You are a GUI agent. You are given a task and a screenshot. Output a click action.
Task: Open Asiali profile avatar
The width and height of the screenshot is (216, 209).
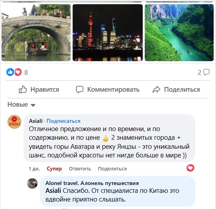pos(14,122)
